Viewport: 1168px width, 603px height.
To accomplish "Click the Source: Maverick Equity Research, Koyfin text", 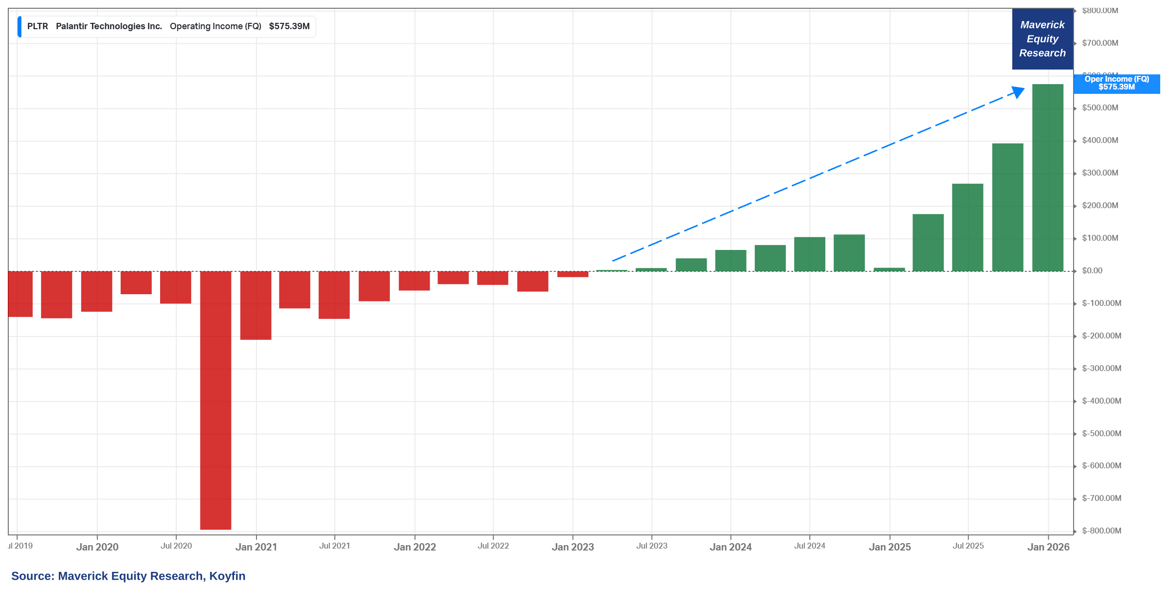I will coord(128,576).
